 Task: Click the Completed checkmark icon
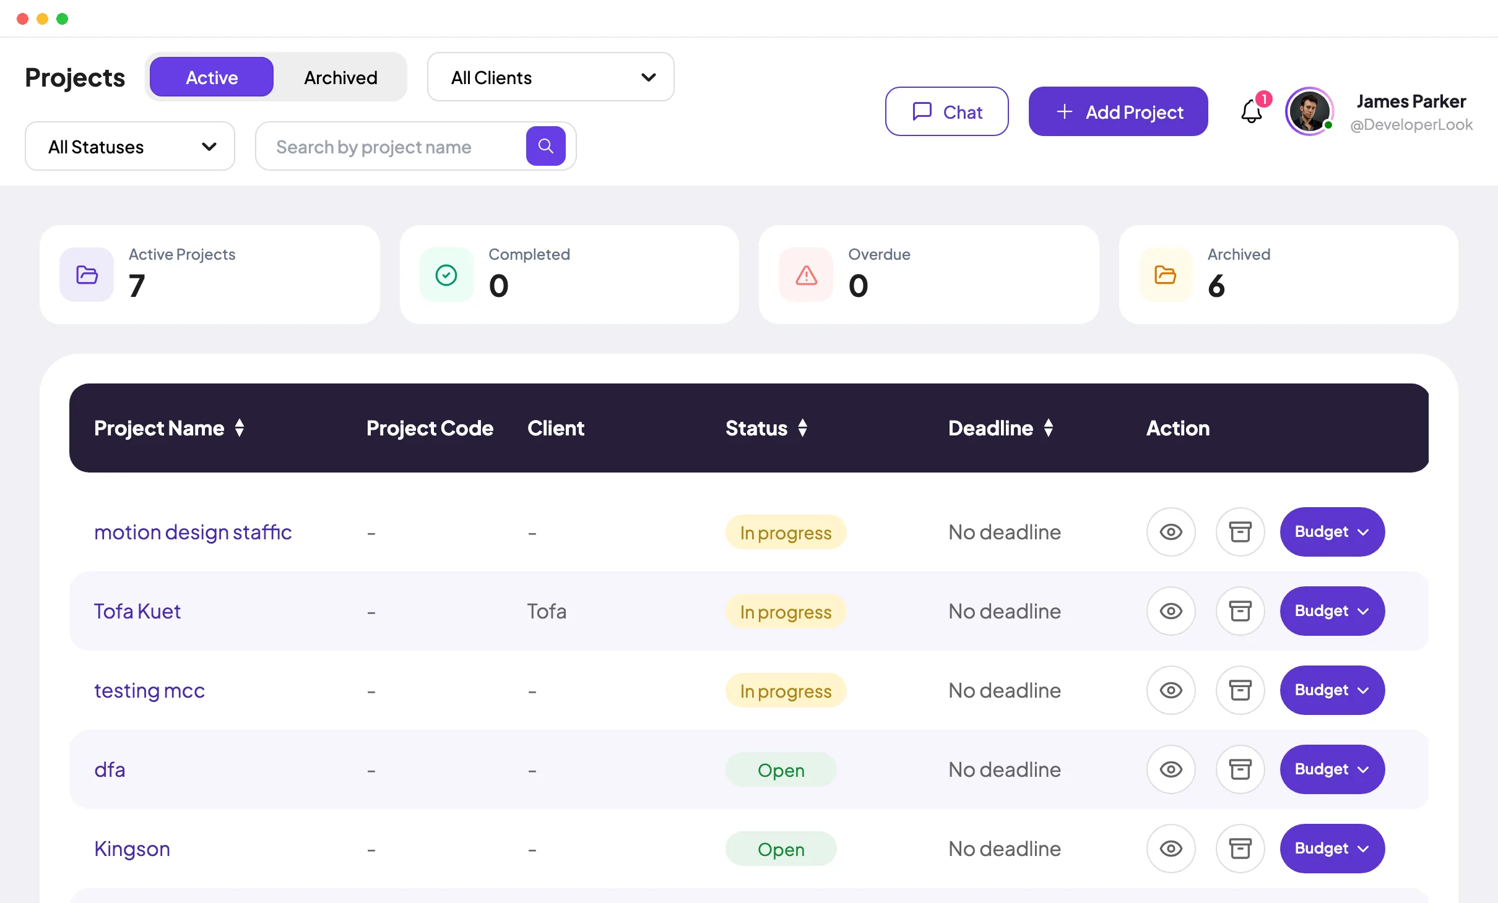tap(446, 275)
